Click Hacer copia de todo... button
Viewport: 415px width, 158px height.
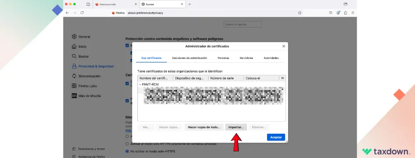(x=204, y=127)
